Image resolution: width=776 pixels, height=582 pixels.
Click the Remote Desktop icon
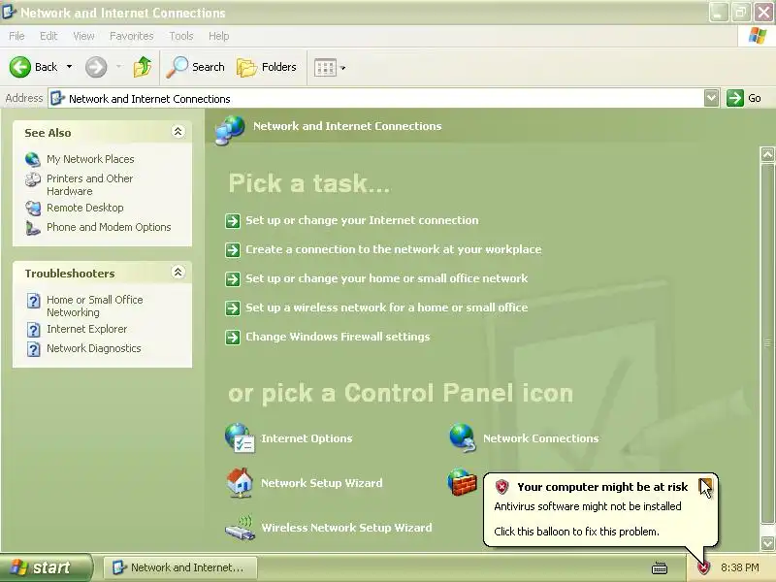[33, 208]
